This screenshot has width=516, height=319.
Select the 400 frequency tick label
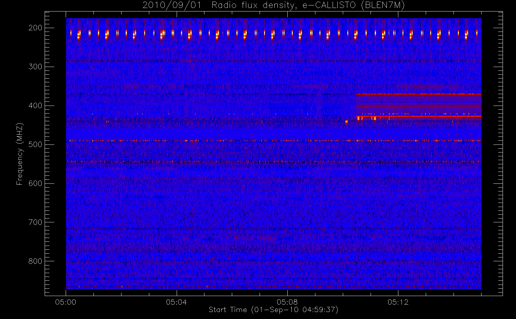pos(35,106)
